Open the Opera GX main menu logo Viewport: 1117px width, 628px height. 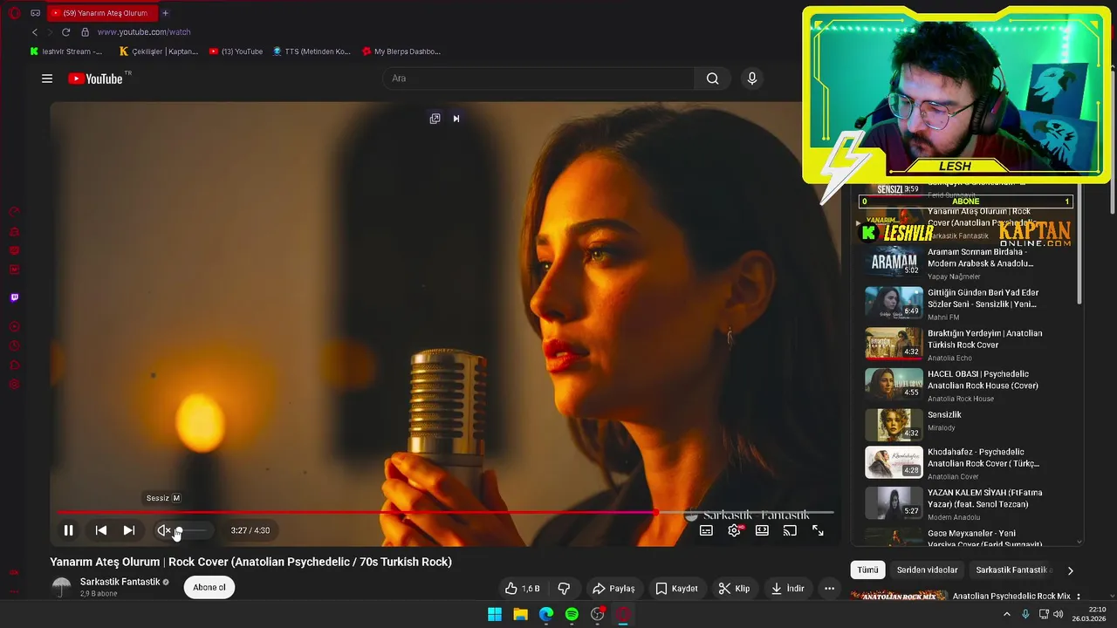(x=14, y=13)
